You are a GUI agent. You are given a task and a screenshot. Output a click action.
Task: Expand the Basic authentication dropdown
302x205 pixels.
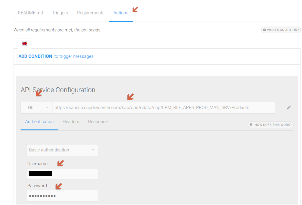tap(62, 150)
